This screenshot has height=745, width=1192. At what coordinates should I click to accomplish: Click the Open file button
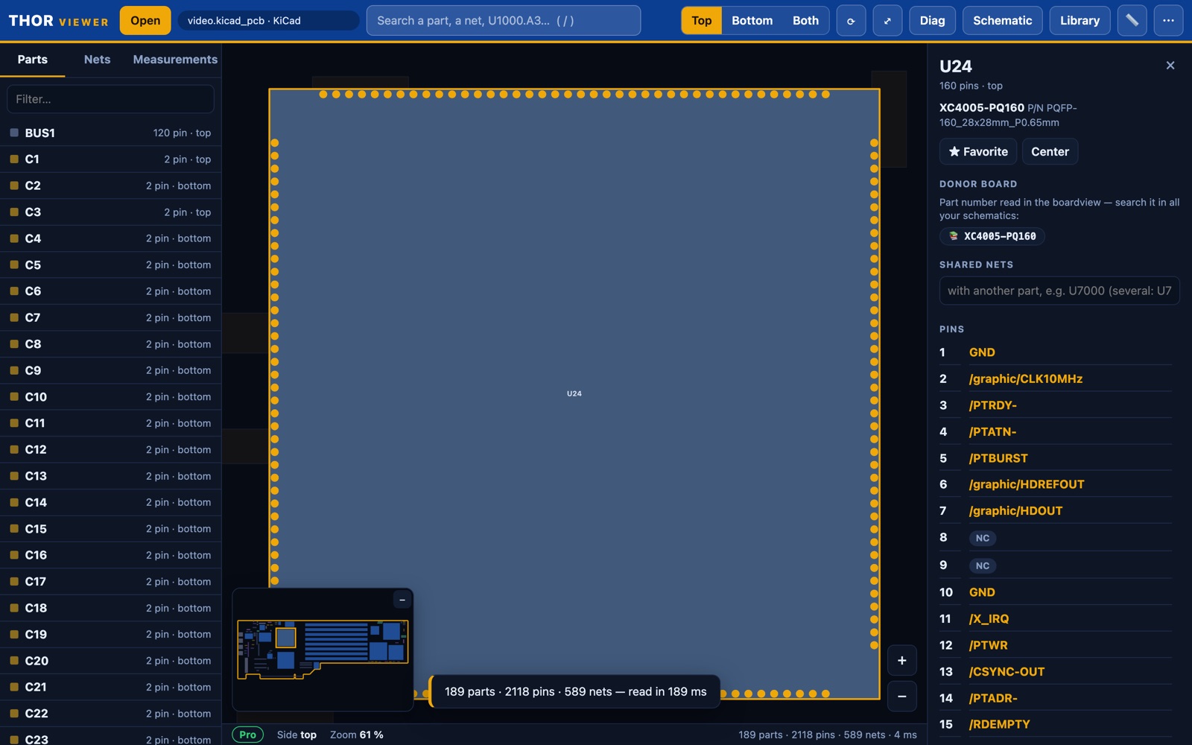tap(145, 21)
